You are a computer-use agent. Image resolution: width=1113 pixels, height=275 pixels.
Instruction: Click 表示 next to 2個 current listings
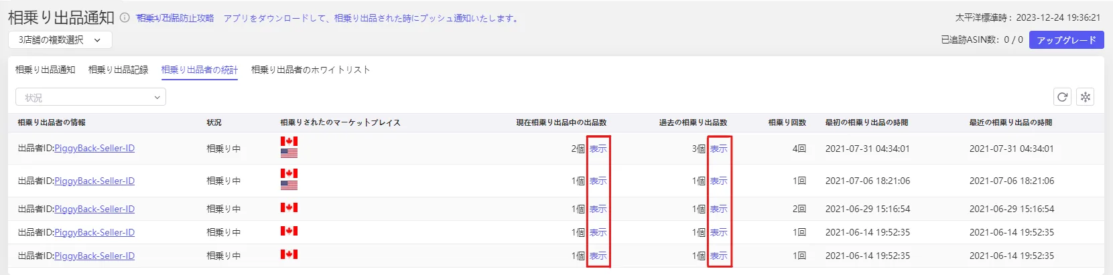pos(598,149)
